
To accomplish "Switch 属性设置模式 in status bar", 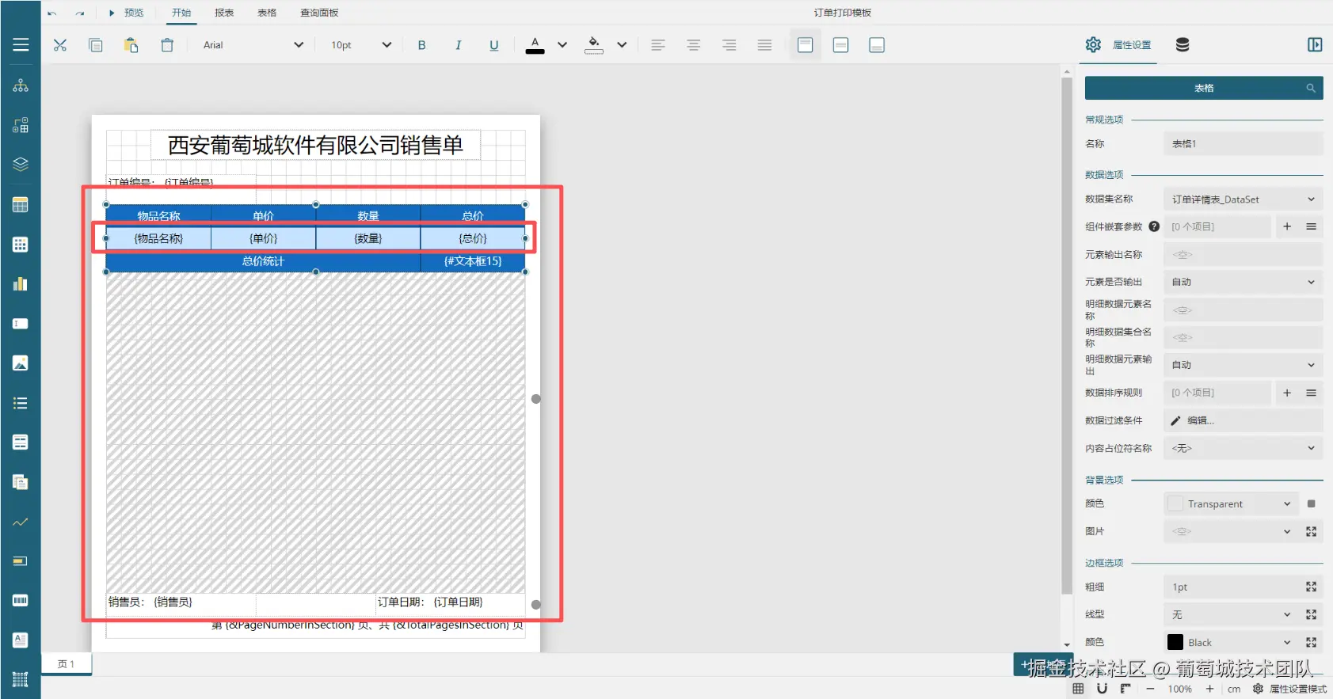I will [1289, 689].
